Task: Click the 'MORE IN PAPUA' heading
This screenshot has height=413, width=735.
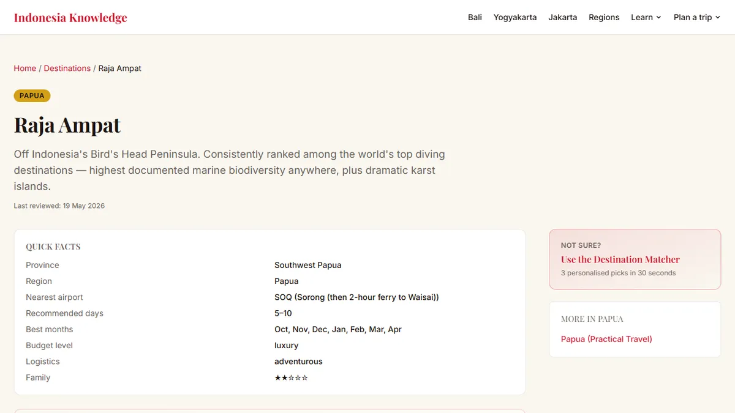Action: point(592,319)
